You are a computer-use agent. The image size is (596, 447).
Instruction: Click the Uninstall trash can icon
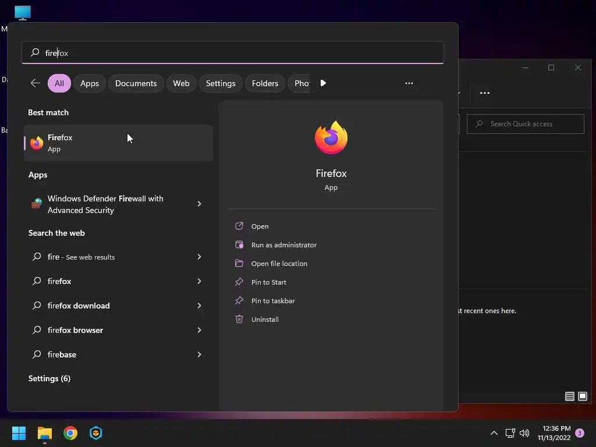(239, 319)
